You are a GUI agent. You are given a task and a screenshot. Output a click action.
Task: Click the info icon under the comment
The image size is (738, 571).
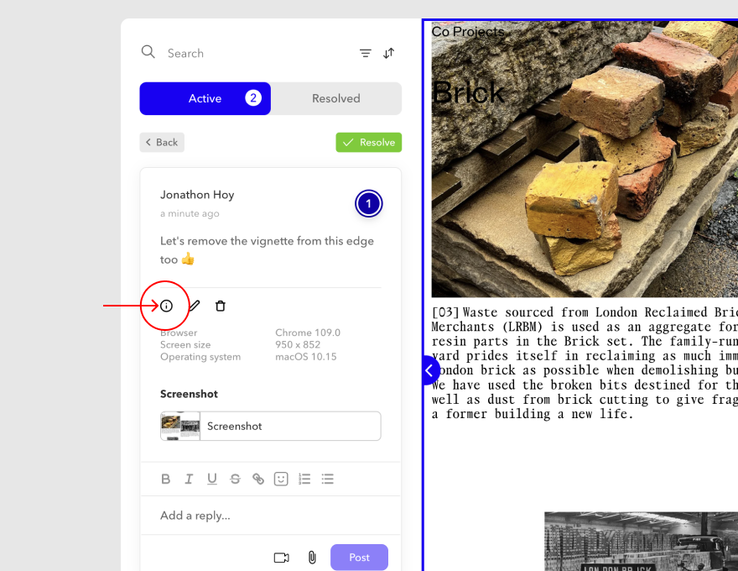point(166,306)
